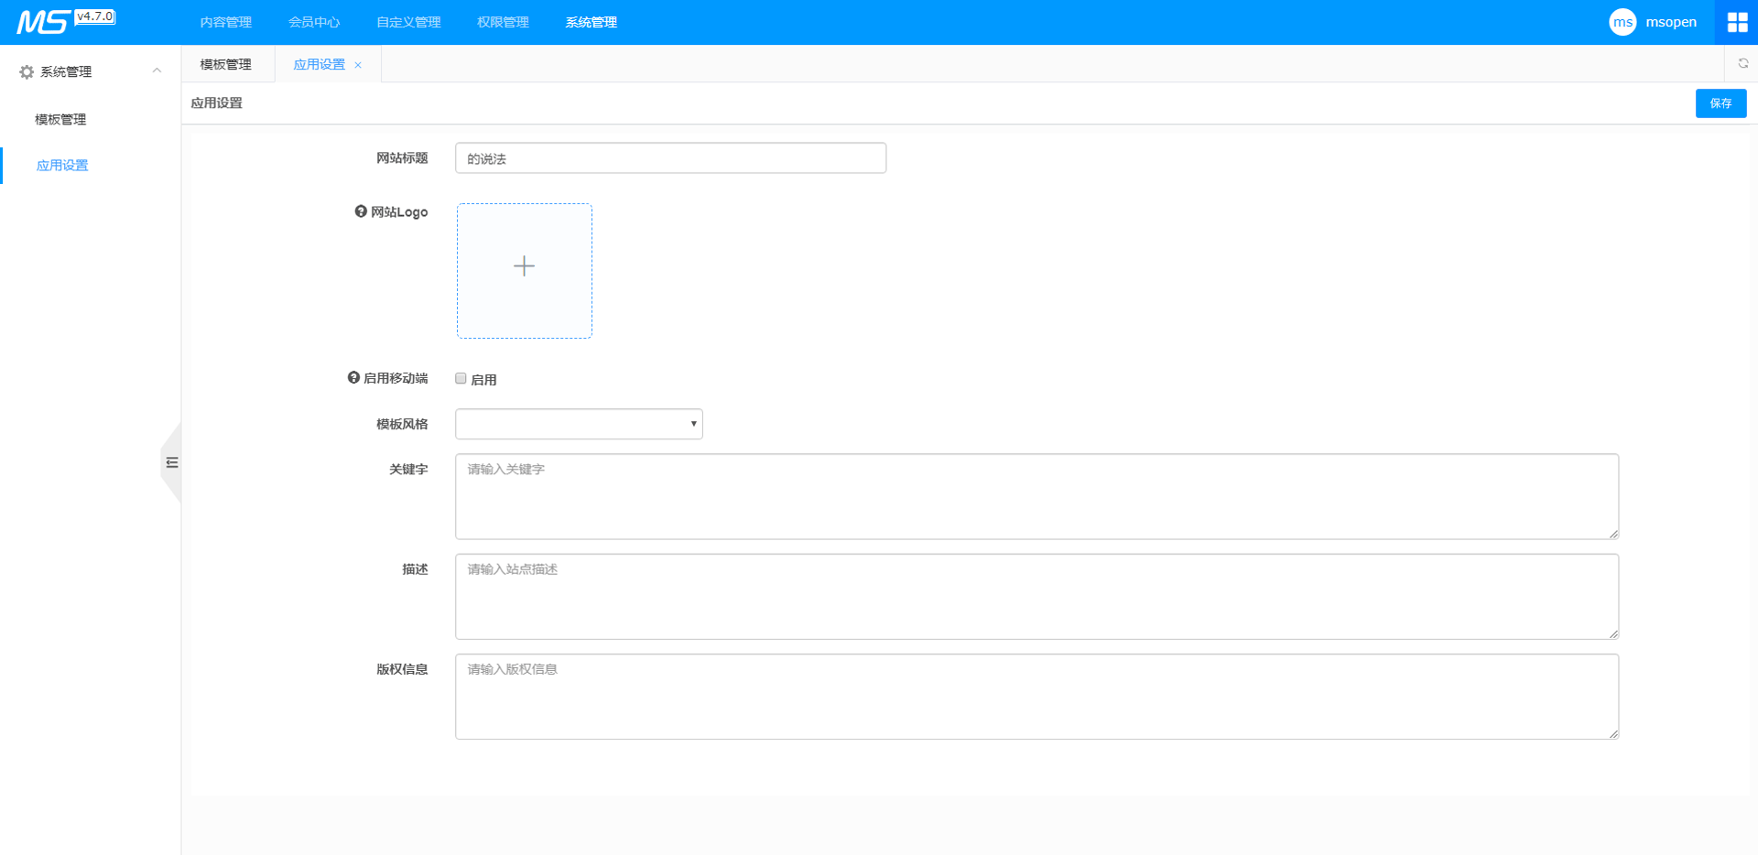Click the MS logo in the header
This screenshot has width=1758, height=855.
point(43,22)
